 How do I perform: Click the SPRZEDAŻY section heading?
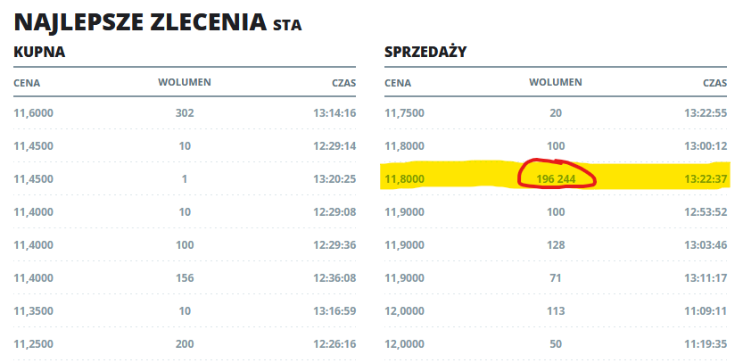pyautogui.click(x=425, y=51)
